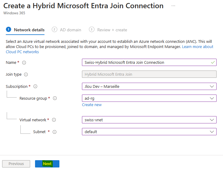Expand the Virtual network dropdown swiss-vnet
Viewport: 223px width, 169px height.
(x=149, y=120)
